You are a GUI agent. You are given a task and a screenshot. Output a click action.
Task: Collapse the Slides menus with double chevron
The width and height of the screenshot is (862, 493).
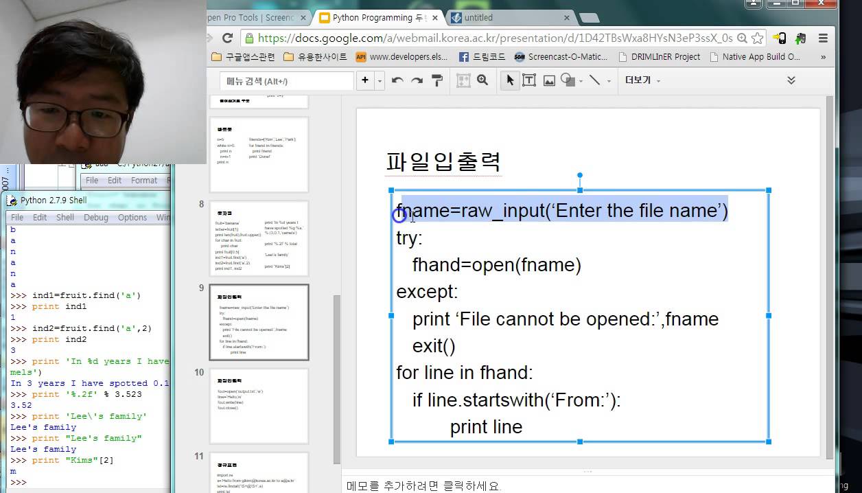pos(791,80)
